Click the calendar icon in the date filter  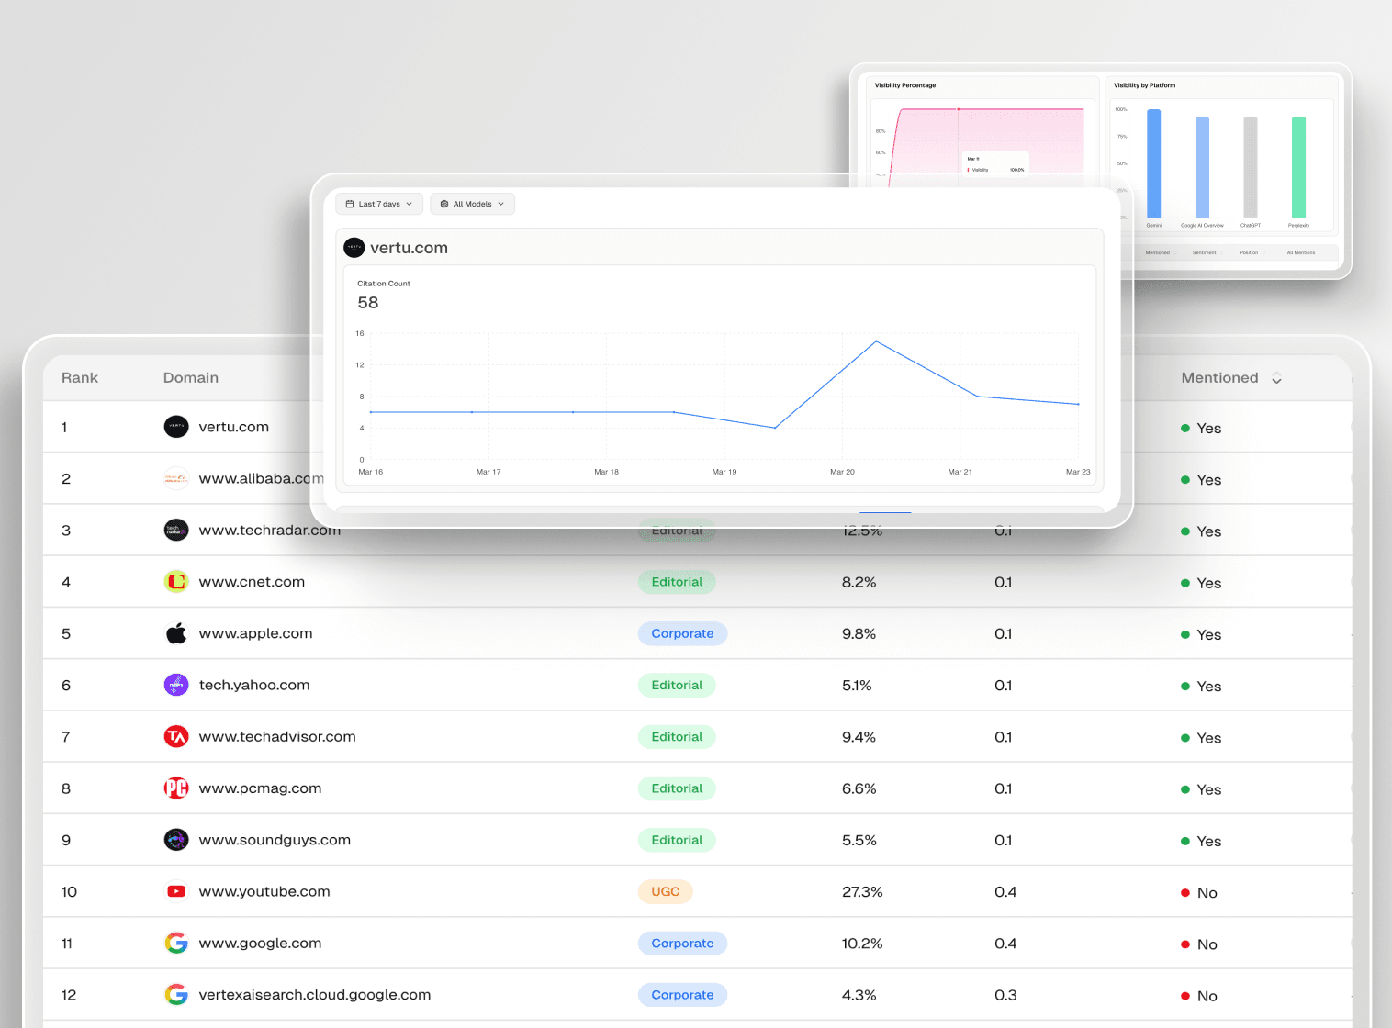pos(350,204)
